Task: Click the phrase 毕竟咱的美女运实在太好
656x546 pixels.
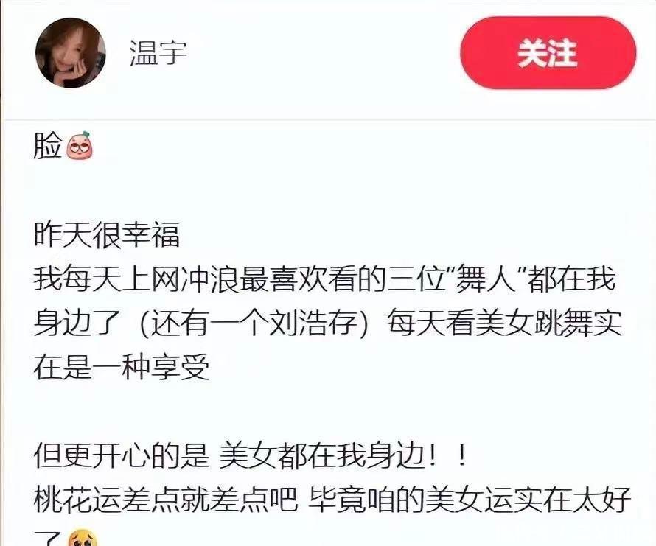Action: pos(470,499)
